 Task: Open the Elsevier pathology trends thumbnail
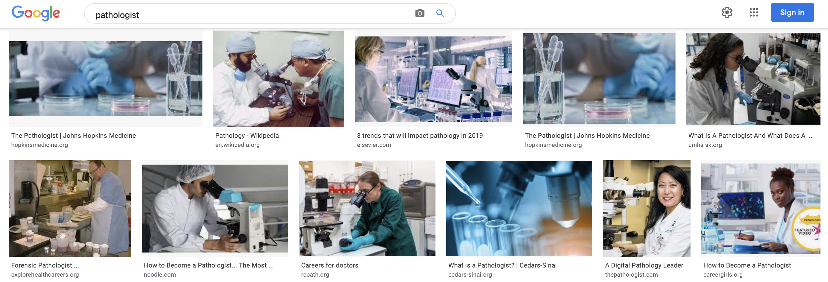[x=433, y=79]
